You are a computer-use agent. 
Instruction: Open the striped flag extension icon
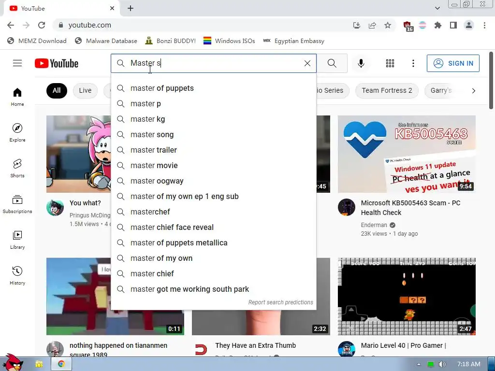pos(422,25)
